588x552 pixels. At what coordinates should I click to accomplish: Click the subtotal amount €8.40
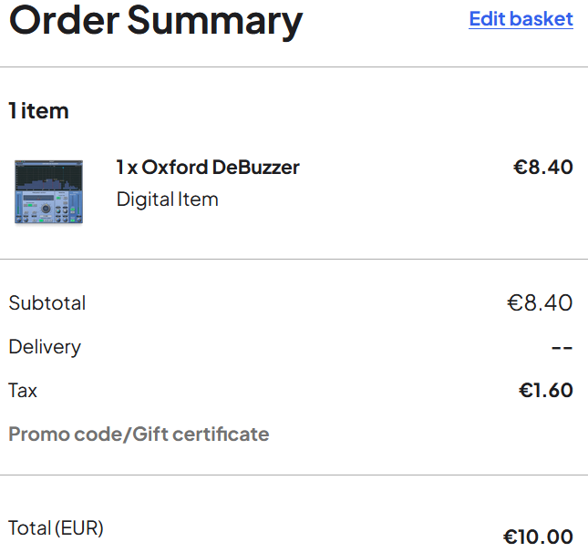540,302
